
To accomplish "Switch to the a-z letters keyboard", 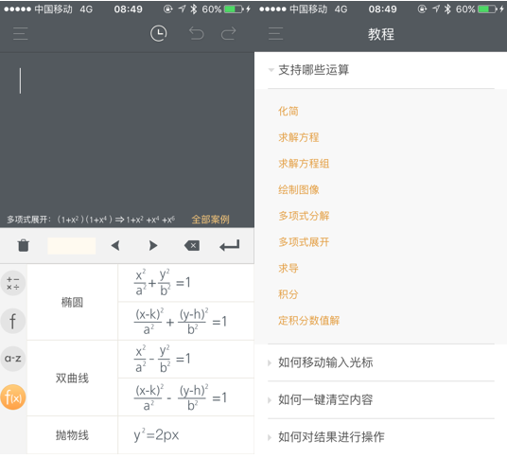I will click(13, 359).
